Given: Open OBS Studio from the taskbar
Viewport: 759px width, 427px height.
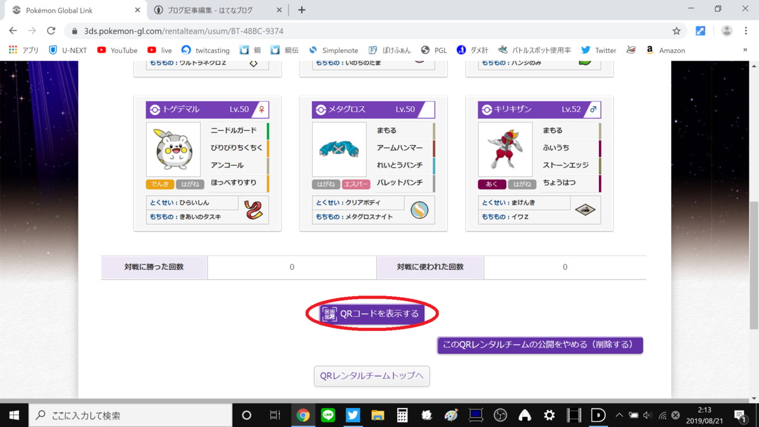Looking at the screenshot, I should coord(500,415).
